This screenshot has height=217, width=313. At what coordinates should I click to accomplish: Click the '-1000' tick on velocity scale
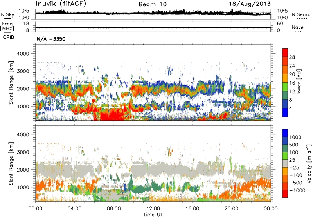pyautogui.click(x=297, y=190)
